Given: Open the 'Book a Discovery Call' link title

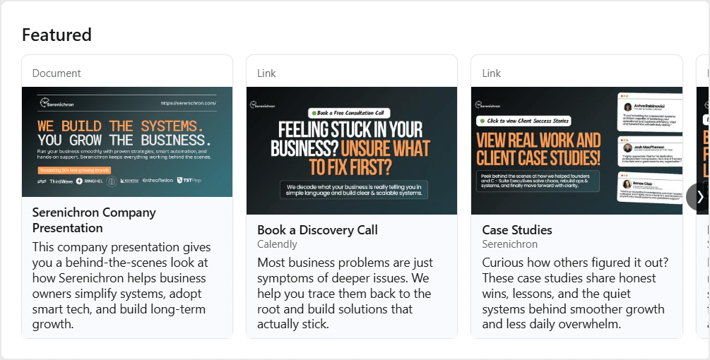Looking at the screenshot, I should coord(317,230).
